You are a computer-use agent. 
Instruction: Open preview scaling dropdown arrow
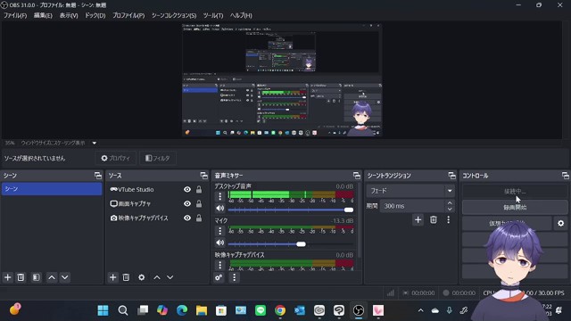[95, 143]
